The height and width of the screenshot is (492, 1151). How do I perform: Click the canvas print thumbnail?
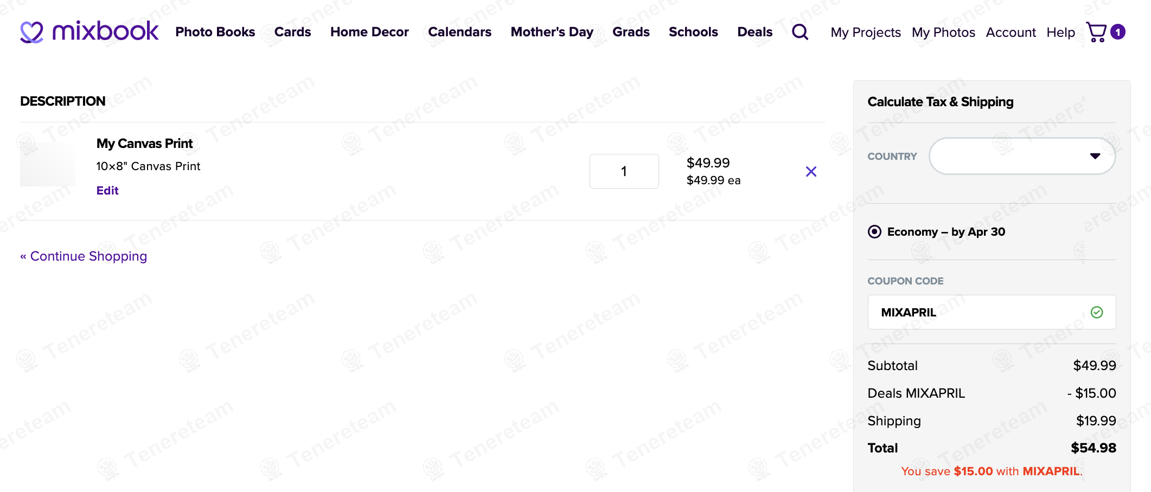(48, 164)
